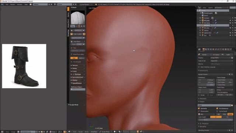This screenshot has width=236, height=133.
Task: Enable the Placeholders checkbox
Action: 199,111
